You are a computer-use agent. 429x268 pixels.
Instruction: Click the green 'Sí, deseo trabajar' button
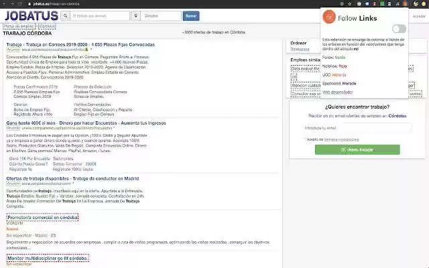[x=357, y=149]
